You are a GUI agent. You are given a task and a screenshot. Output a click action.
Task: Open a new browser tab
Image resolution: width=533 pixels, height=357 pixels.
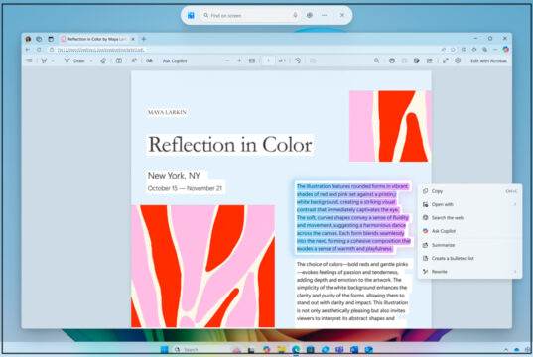(x=144, y=39)
